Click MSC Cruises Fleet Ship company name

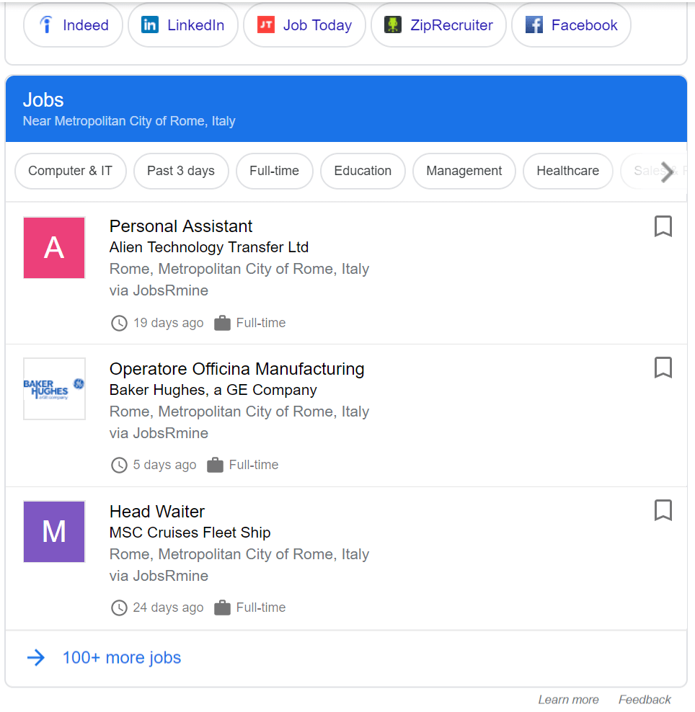click(x=190, y=532)
